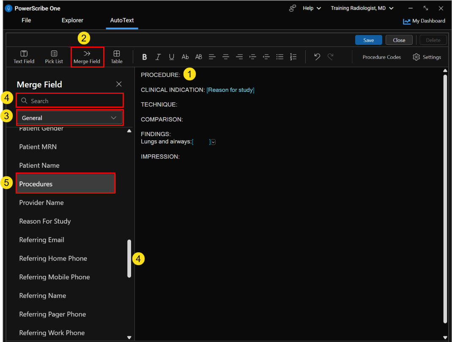The image size is (452, 342).
Task: Apply Ab title case formatting
Action: (x=185, y=57)
